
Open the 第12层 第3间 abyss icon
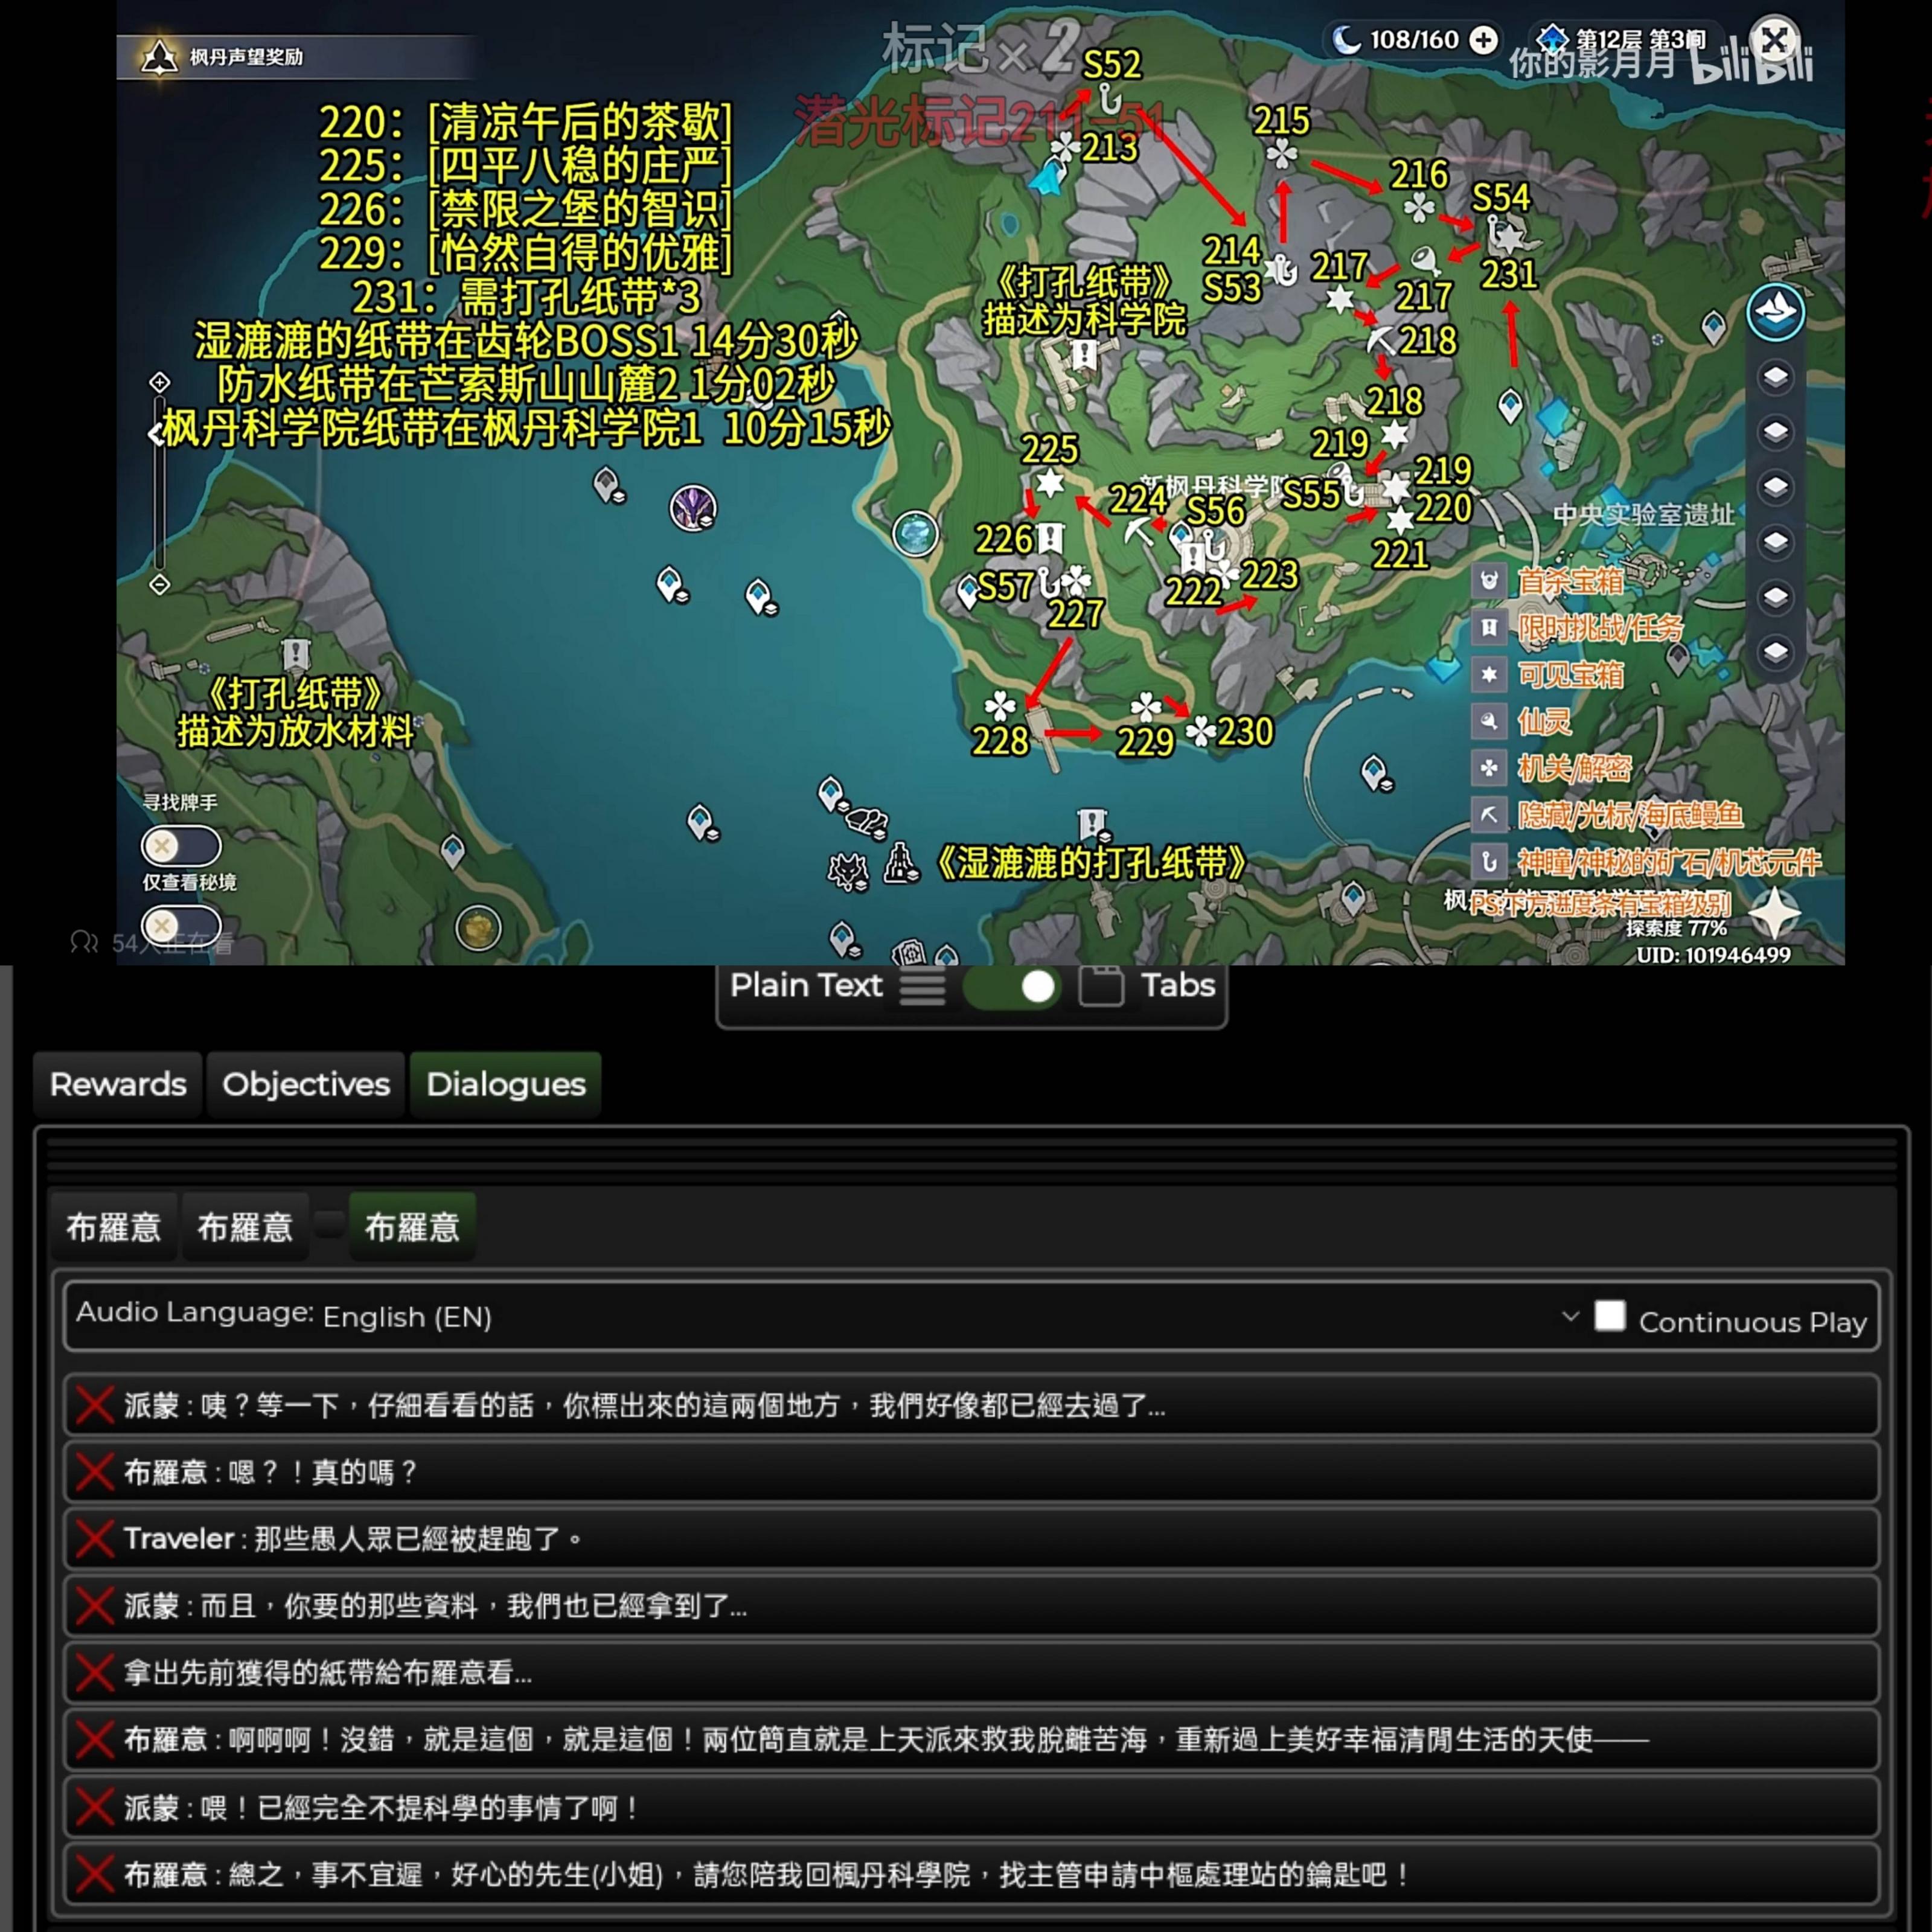1552,40
